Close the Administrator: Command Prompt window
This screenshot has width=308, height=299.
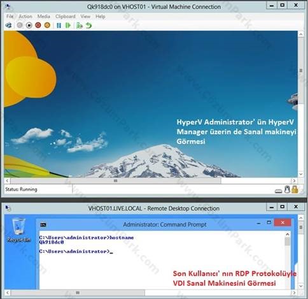point(283,222)
